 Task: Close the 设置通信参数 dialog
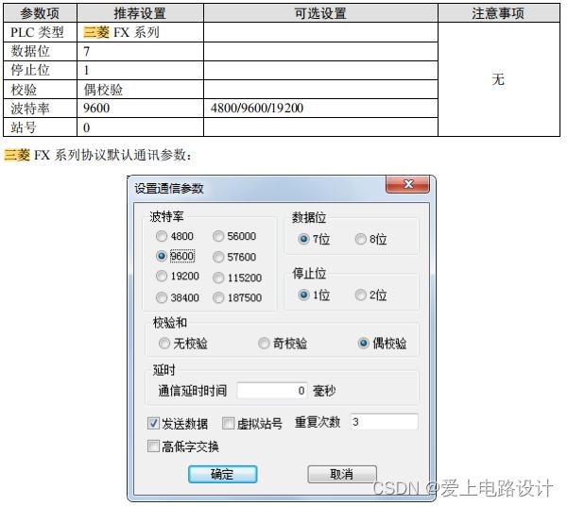pyautogui.click(x=408, y=184)
